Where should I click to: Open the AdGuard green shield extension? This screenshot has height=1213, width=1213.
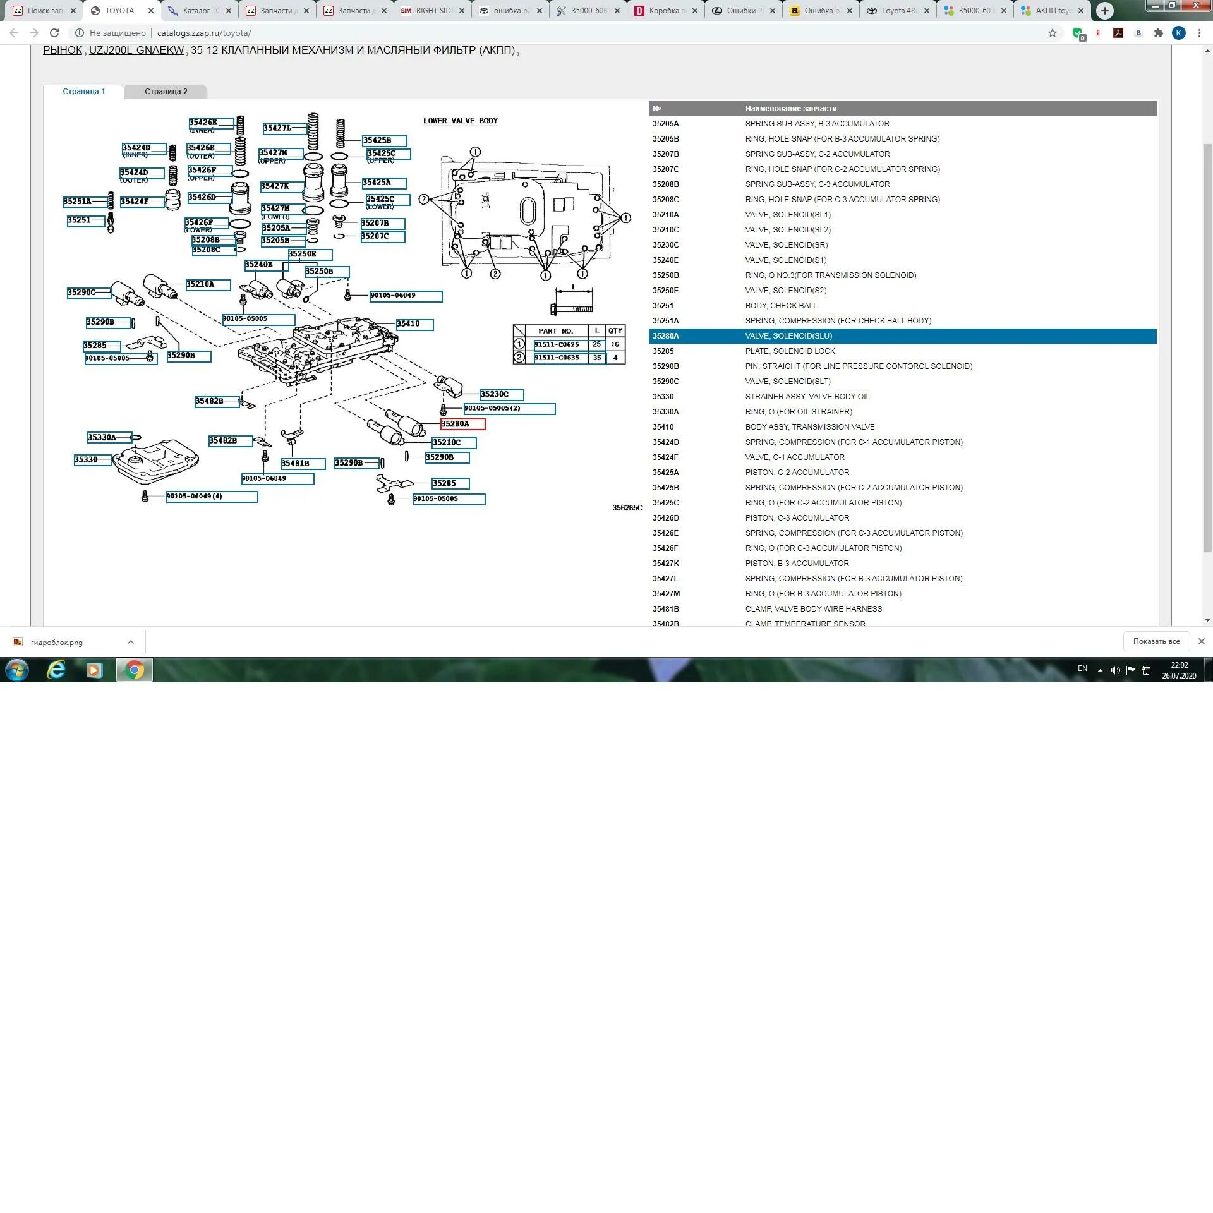(1078, 33)
